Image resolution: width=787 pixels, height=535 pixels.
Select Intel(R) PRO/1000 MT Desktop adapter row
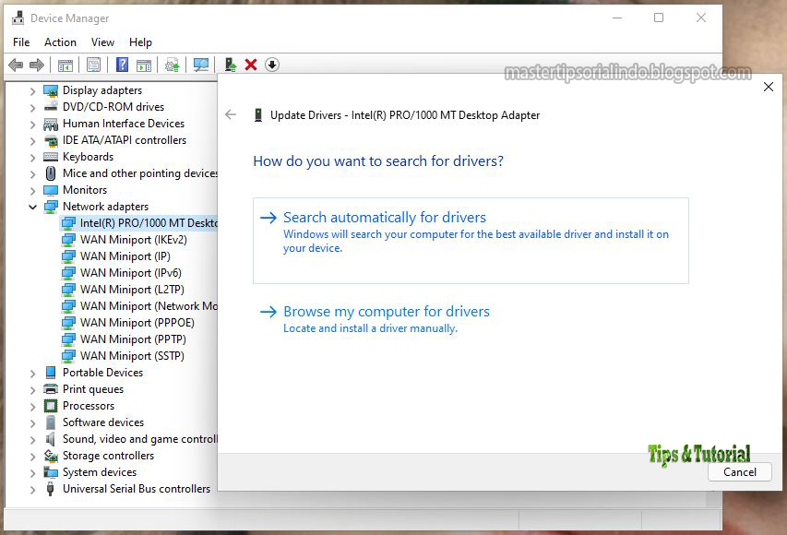coord(139,223)
